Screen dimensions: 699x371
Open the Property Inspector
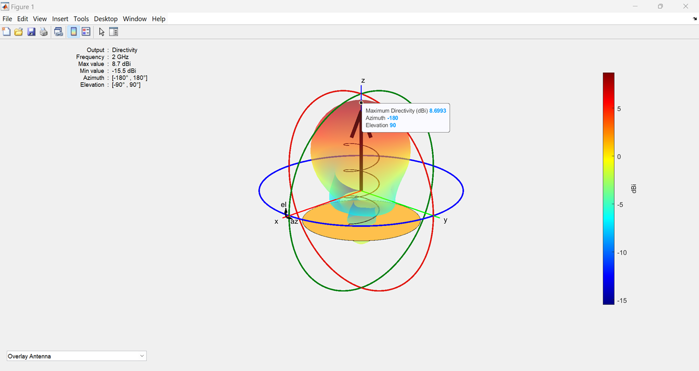click(113, 31)
